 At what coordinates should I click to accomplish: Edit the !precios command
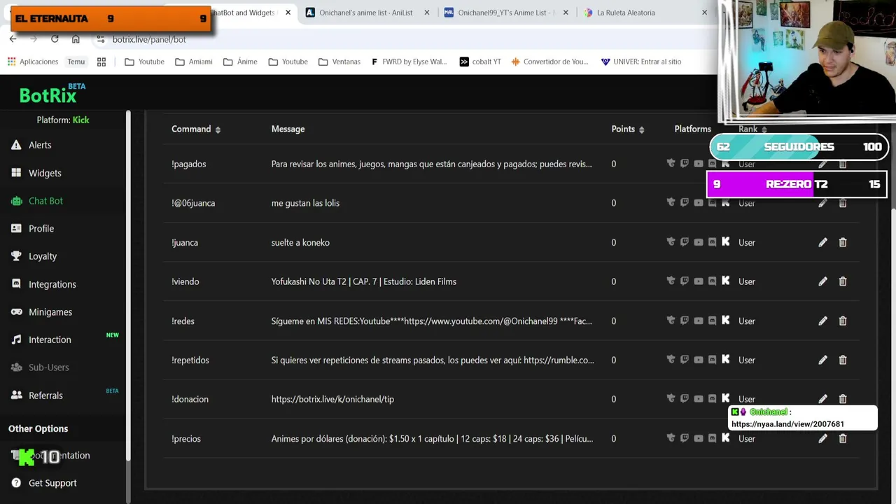coord(822,438)
